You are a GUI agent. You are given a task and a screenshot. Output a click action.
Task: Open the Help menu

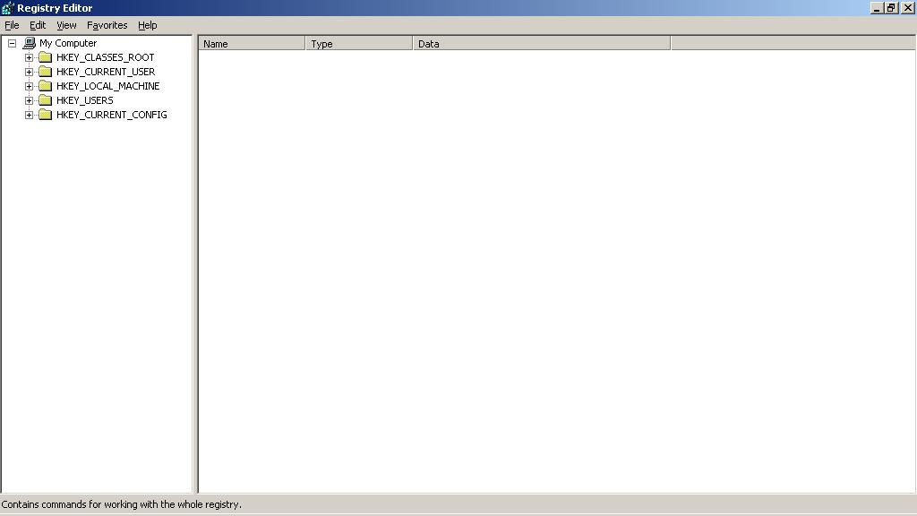pyautogui.click(x=148, y=25)
